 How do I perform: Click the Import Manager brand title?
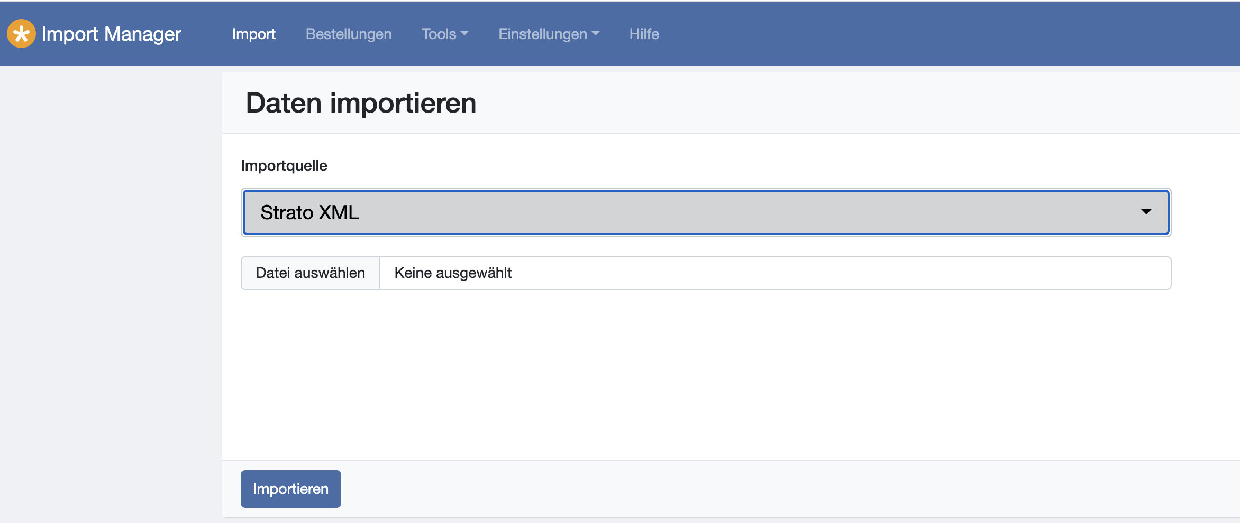coord(111,34)
